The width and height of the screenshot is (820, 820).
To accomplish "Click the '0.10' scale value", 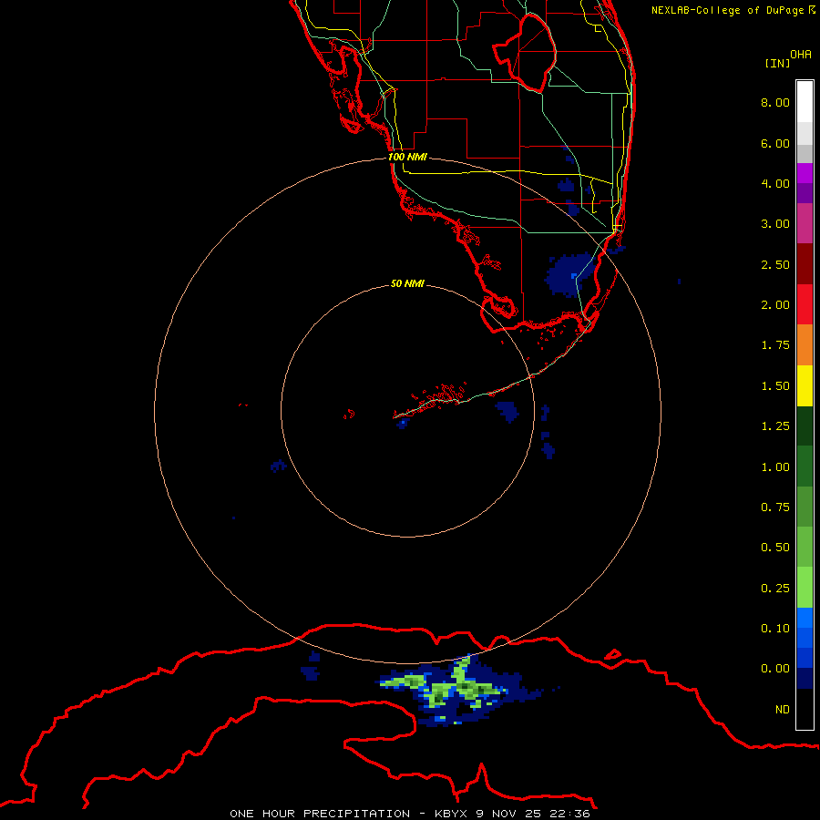I will coord(775,629).
